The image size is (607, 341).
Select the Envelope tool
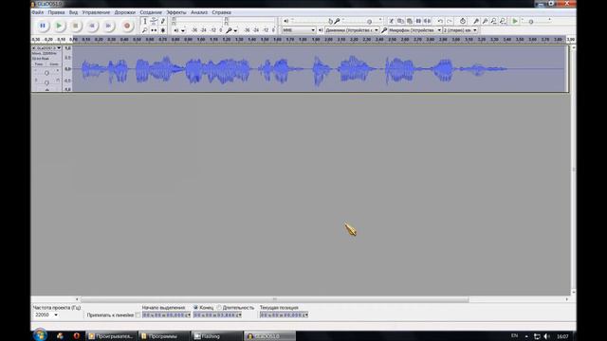154,21
